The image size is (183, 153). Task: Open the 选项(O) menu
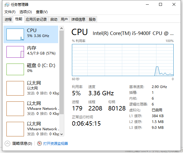pyautogui.click(x=25, y=12)
